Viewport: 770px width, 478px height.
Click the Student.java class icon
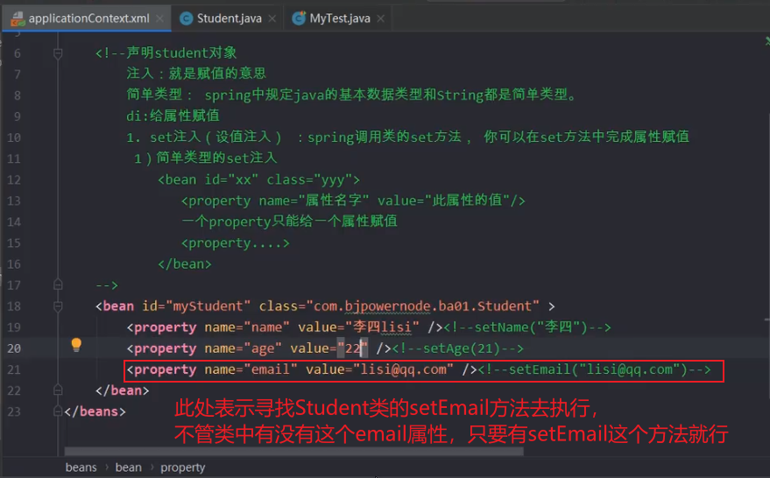point(186,18)
